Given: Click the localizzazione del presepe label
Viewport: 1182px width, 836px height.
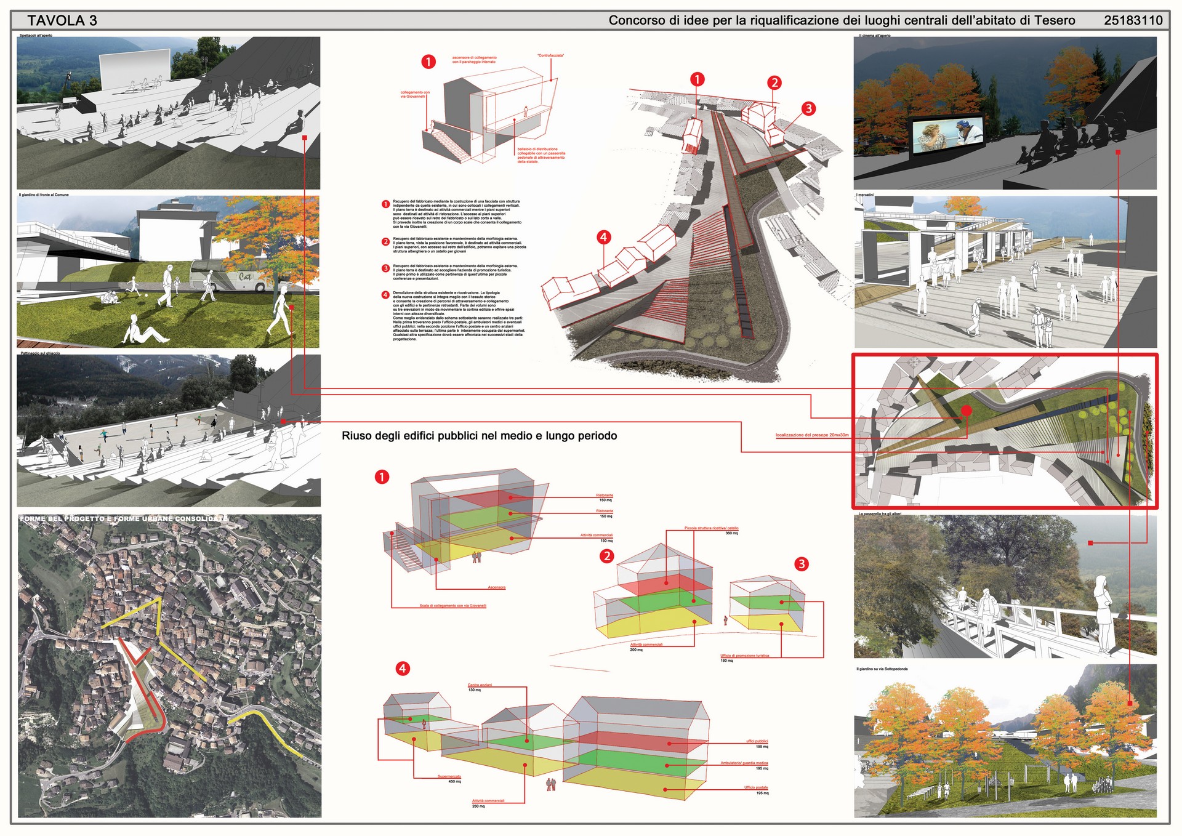Looking at the screenshot, I should coord(811,435).
